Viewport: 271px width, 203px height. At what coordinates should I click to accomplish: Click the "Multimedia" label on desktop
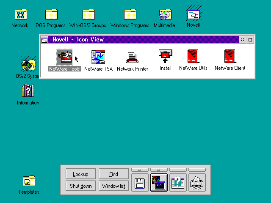[164, 25]
